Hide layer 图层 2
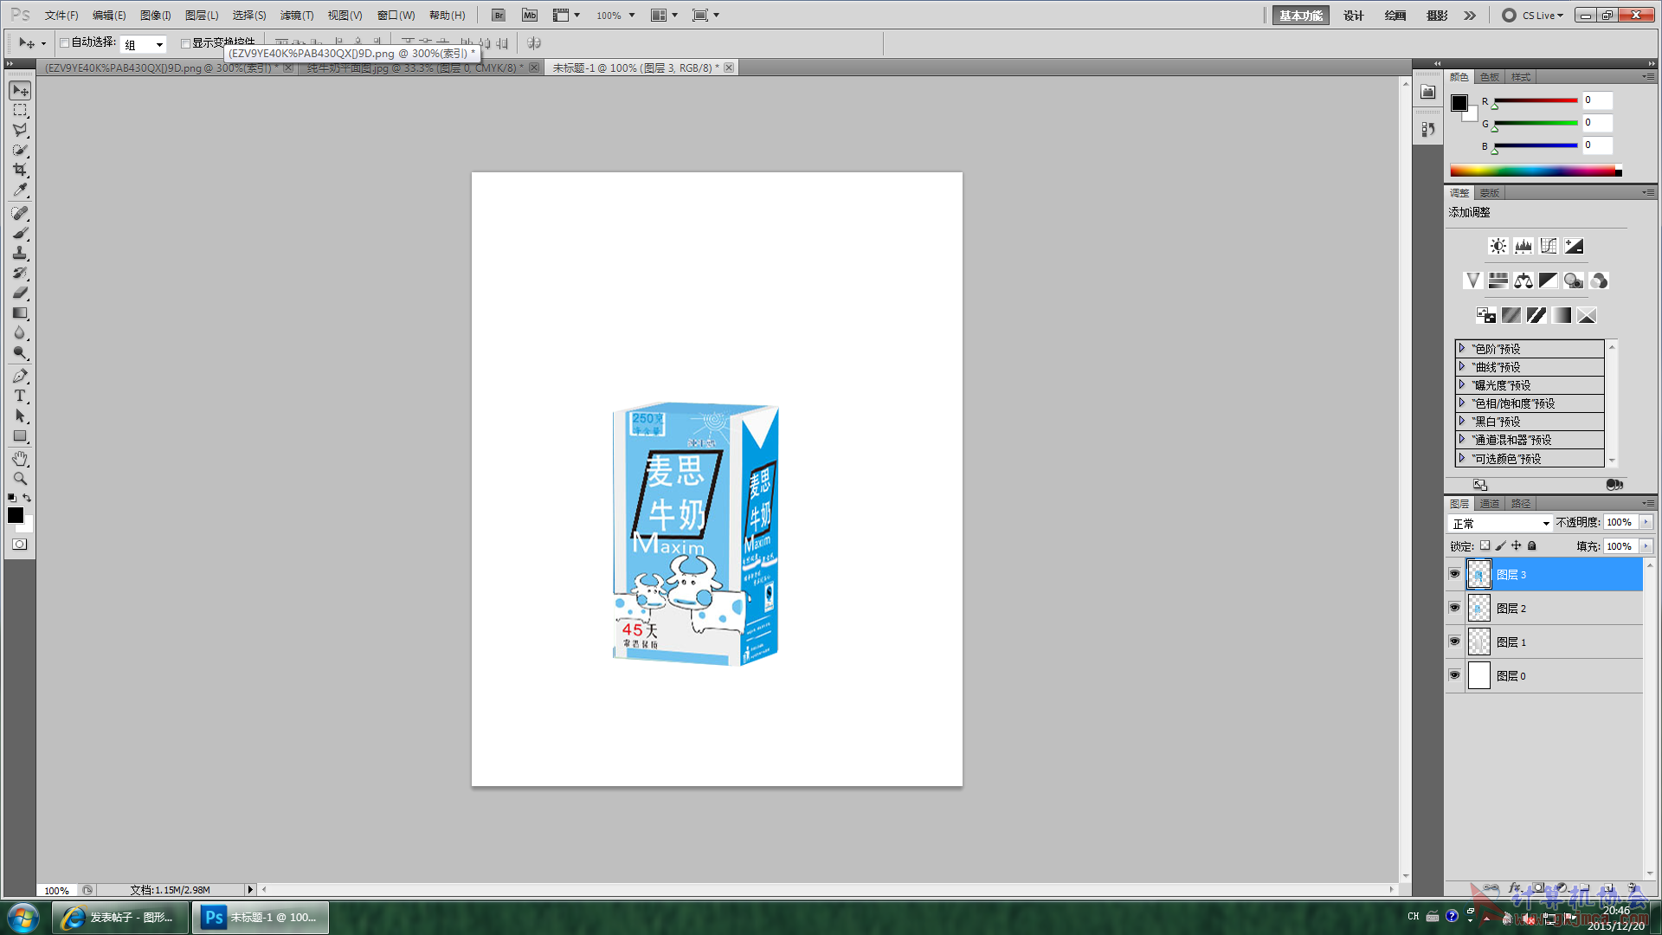1662x935 pixels. click(1454, 608)
